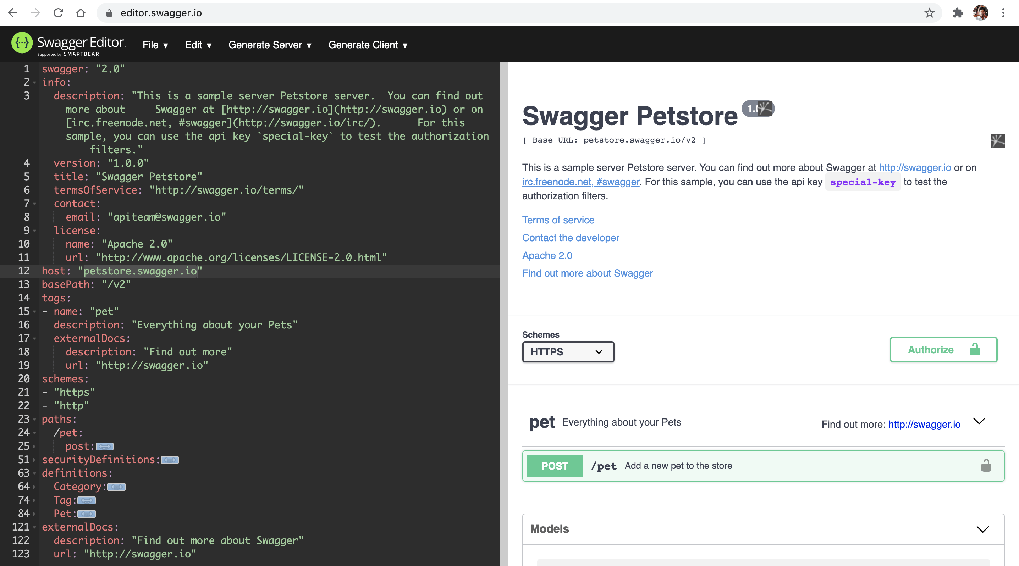1019x566 pixels.
Task: Expand the folded Tag block marker
Action: coord(86,500)
